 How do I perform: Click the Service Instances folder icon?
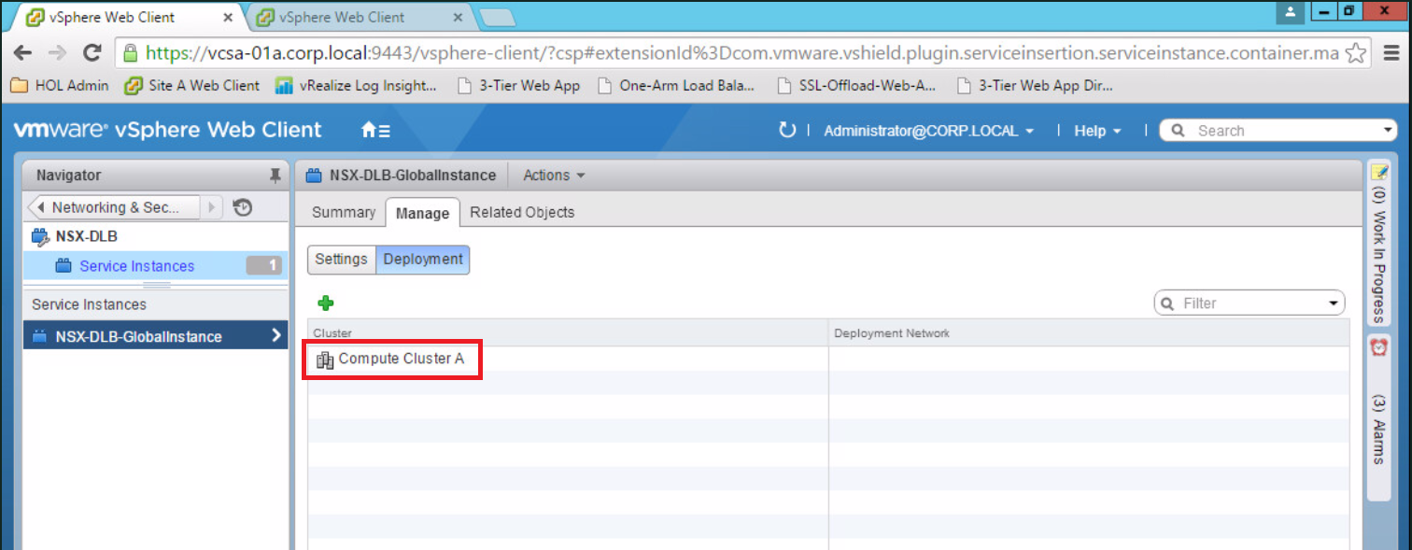tap(64, 266)
